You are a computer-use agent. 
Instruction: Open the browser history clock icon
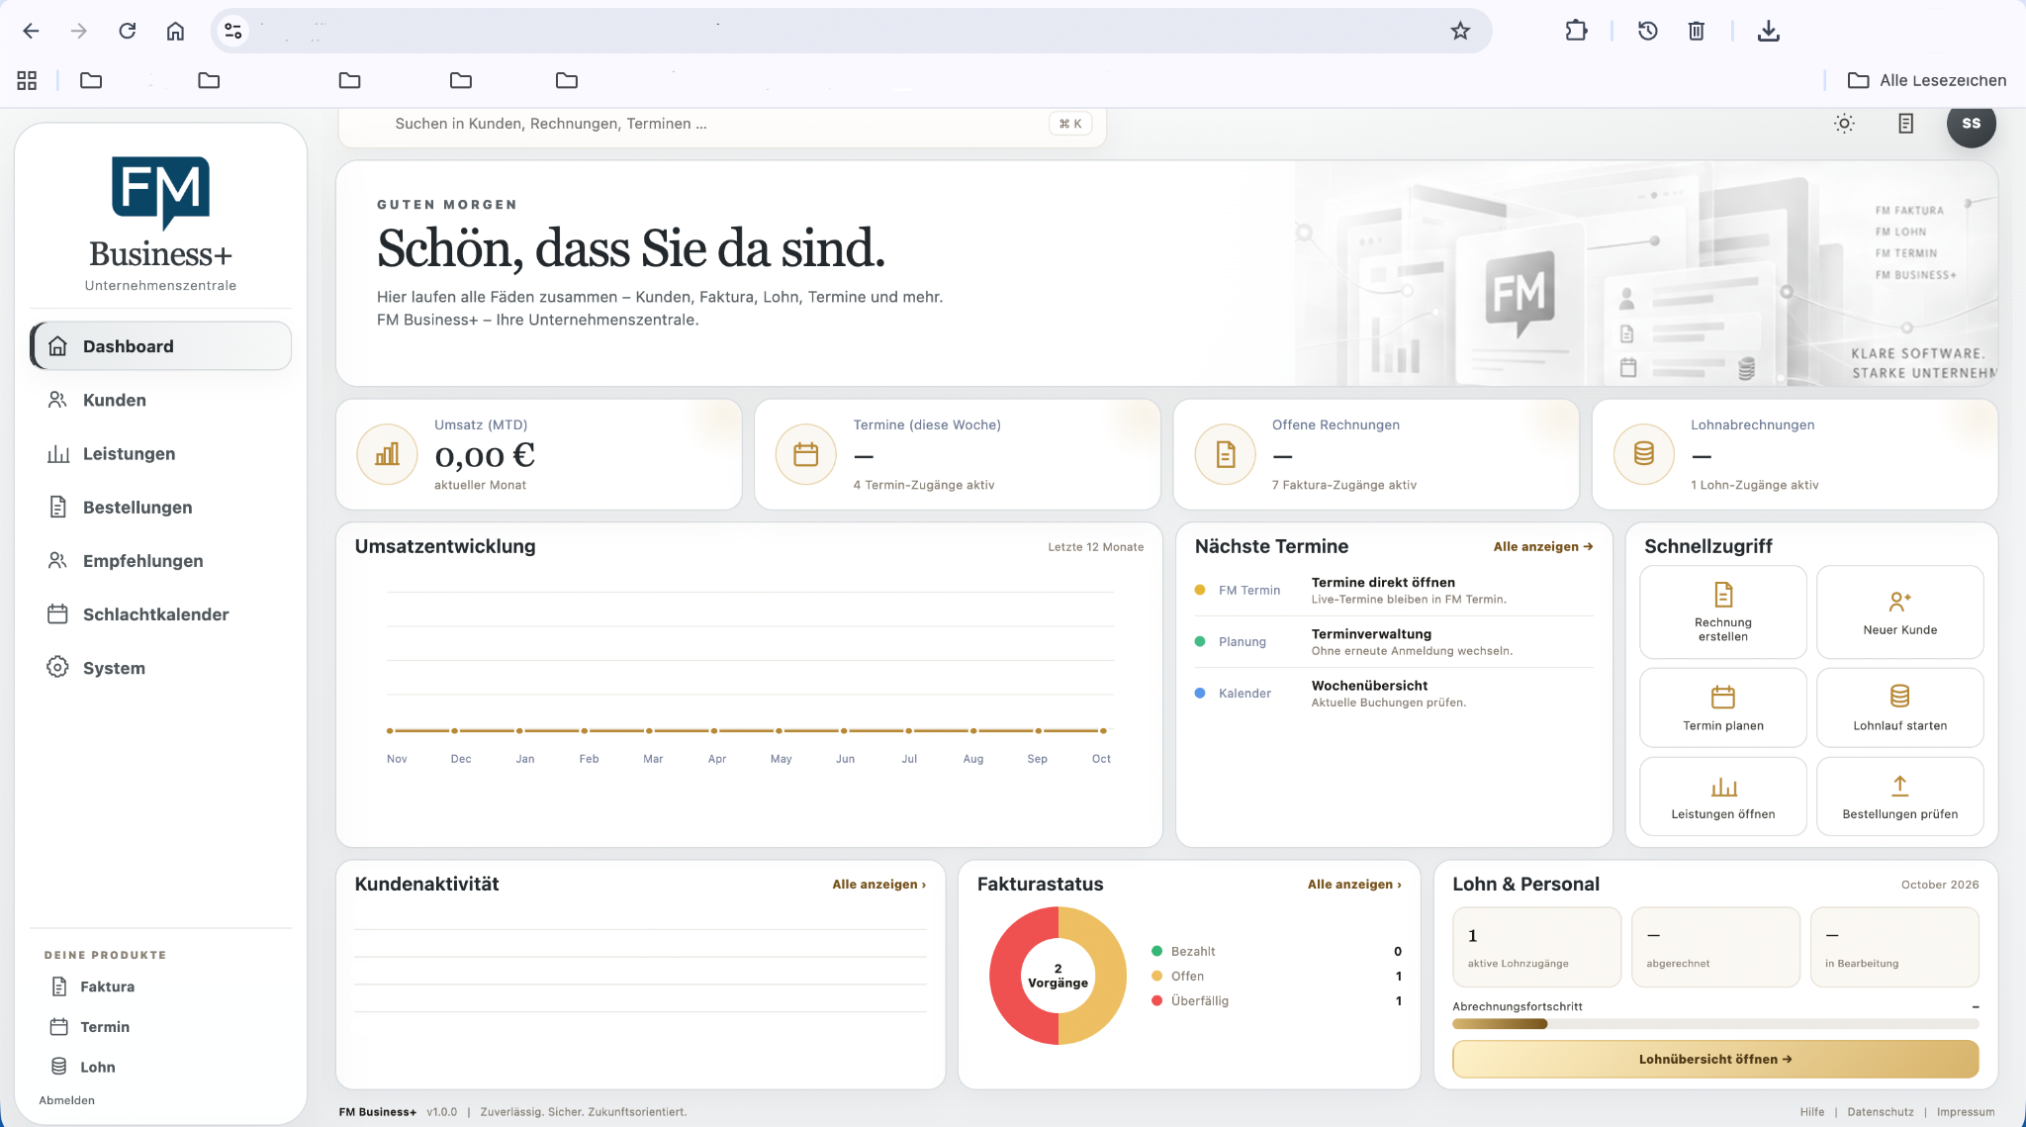tap(1647, 31)
